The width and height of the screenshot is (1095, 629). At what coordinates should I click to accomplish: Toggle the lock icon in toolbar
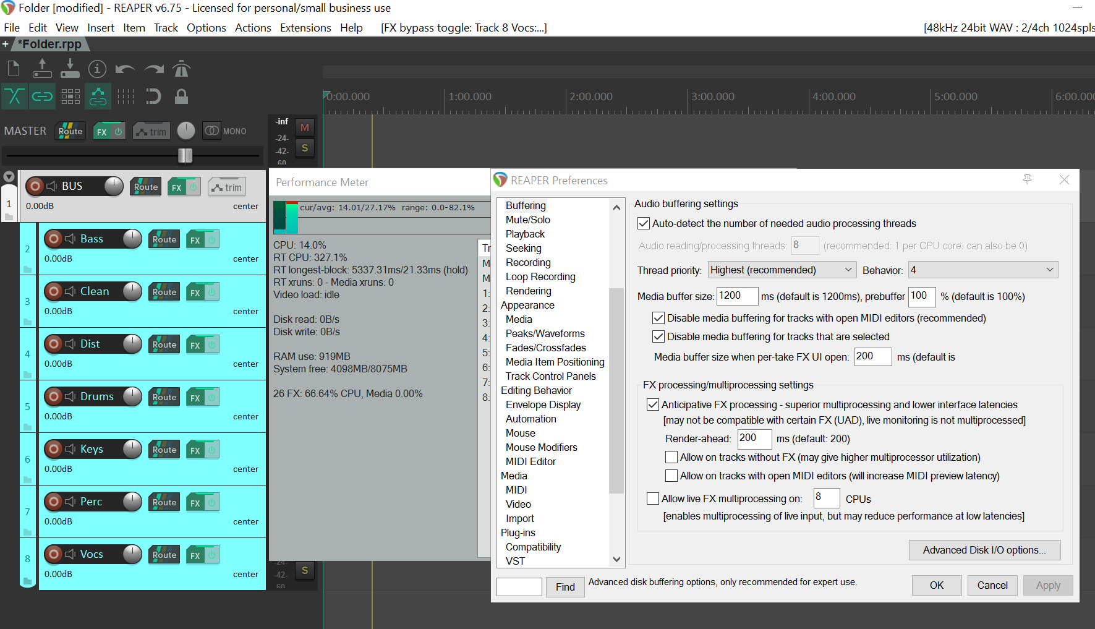tap(181, 96)
